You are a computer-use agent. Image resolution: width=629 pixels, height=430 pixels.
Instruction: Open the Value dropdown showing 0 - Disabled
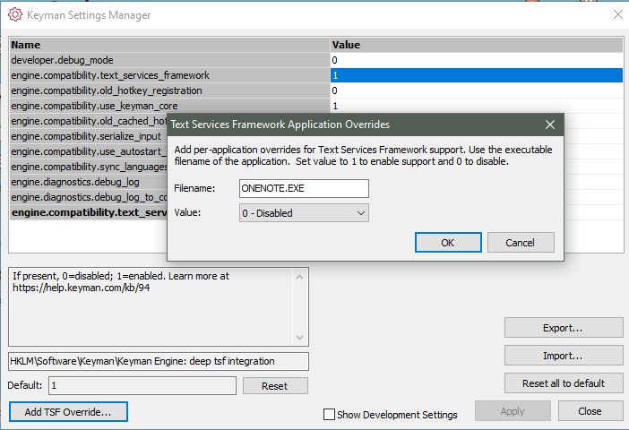[x=304, y=213]
